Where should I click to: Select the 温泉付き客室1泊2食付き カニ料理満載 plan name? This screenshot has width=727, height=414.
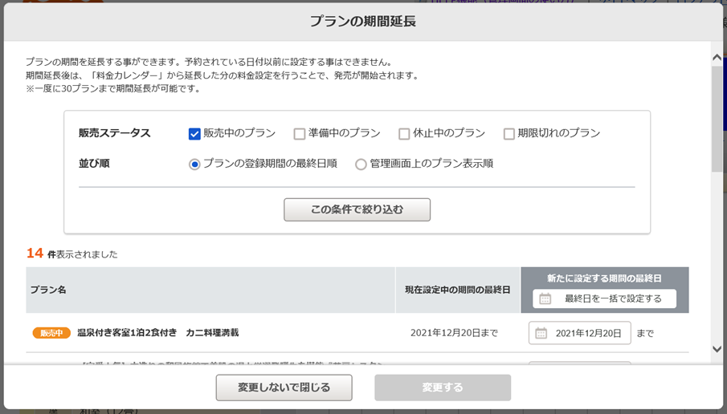tap(157, 333)
